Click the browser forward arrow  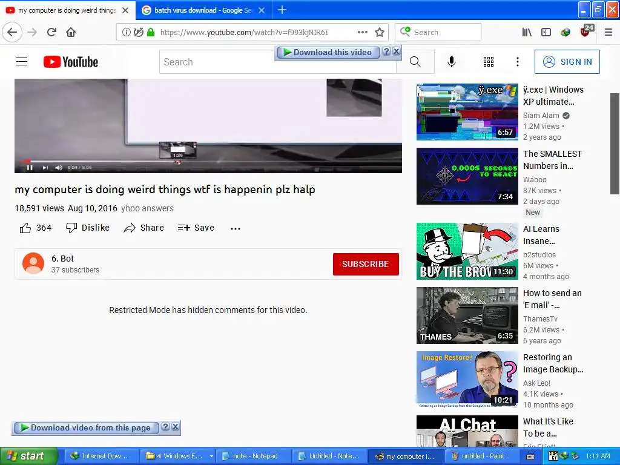[32, 32]
